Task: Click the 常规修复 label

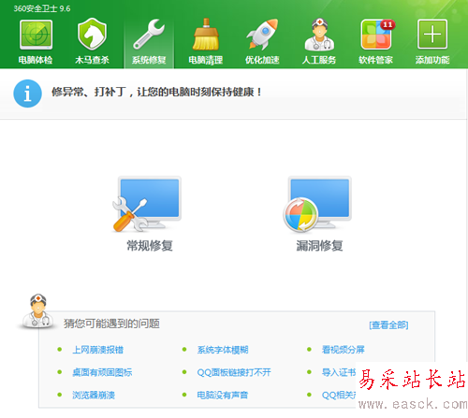Action: (150, 246)
